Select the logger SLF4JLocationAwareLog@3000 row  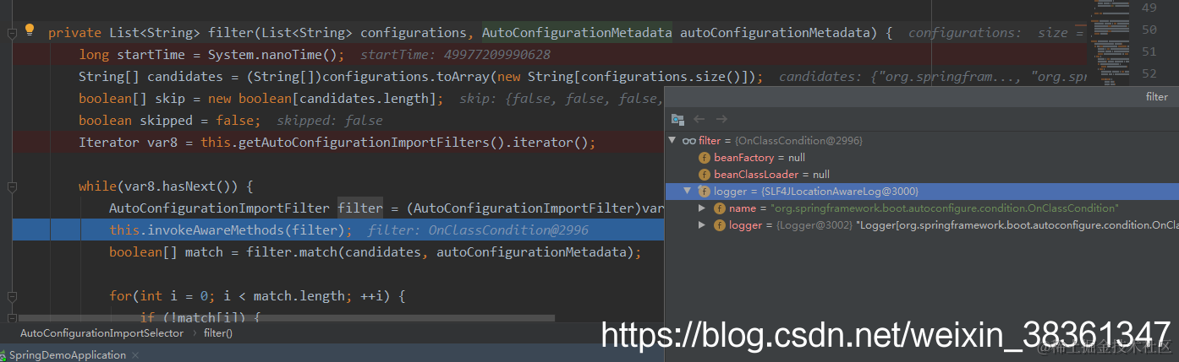[x=921, y=192]
